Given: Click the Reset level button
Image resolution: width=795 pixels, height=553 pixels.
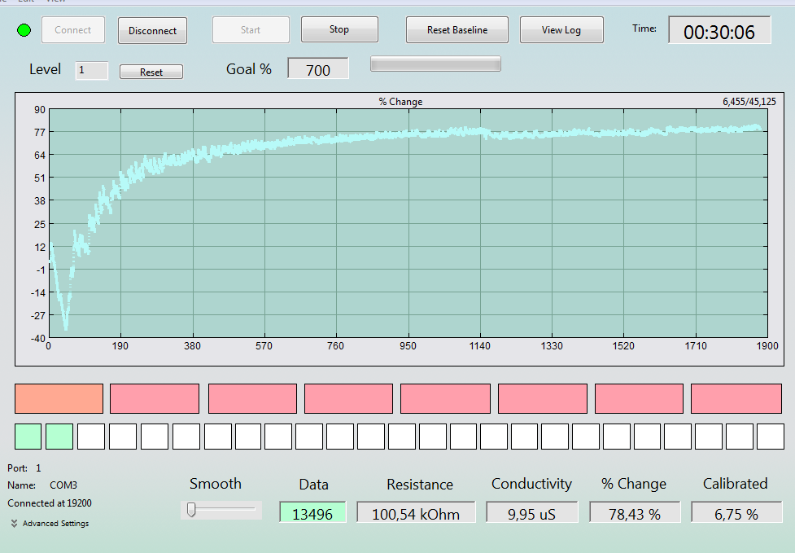Looking at the screenshot, I should (x=151, y=72).
